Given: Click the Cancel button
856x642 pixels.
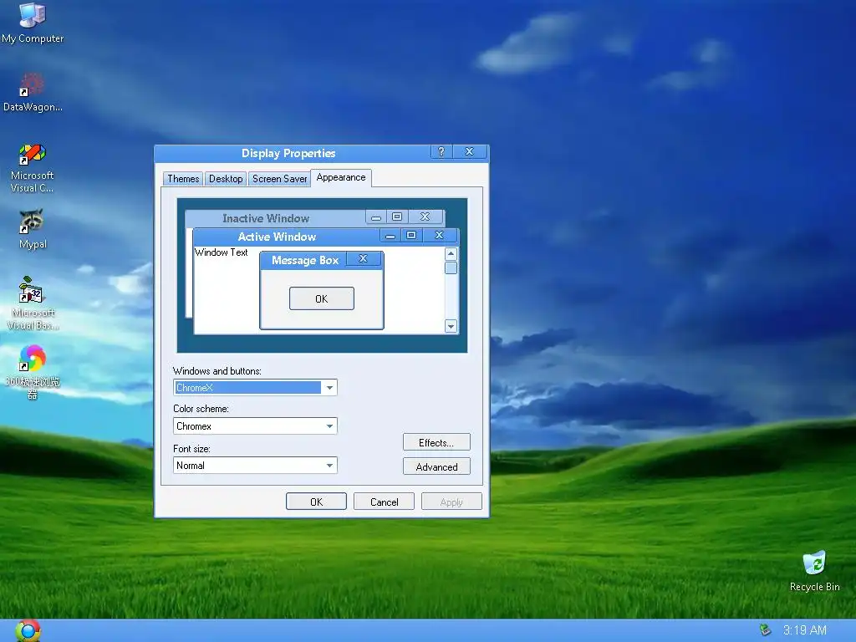Looking at the screenshot, I should coord(384,502).
